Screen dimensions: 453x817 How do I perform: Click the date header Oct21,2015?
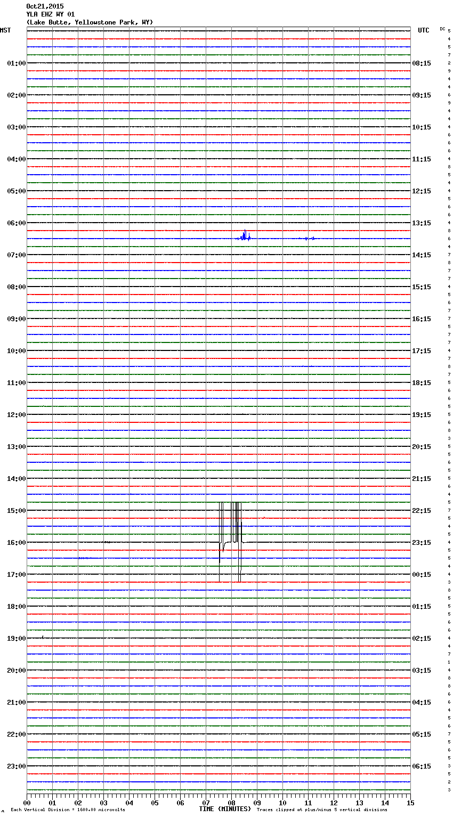tap(45, 6)
